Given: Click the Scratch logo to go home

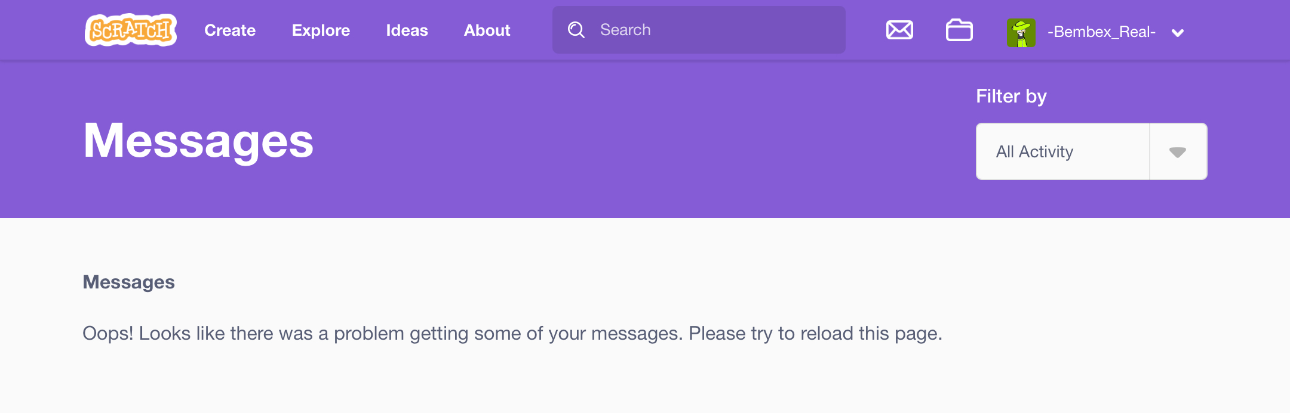Looking at the screenshot, I should tap(131, 30).
